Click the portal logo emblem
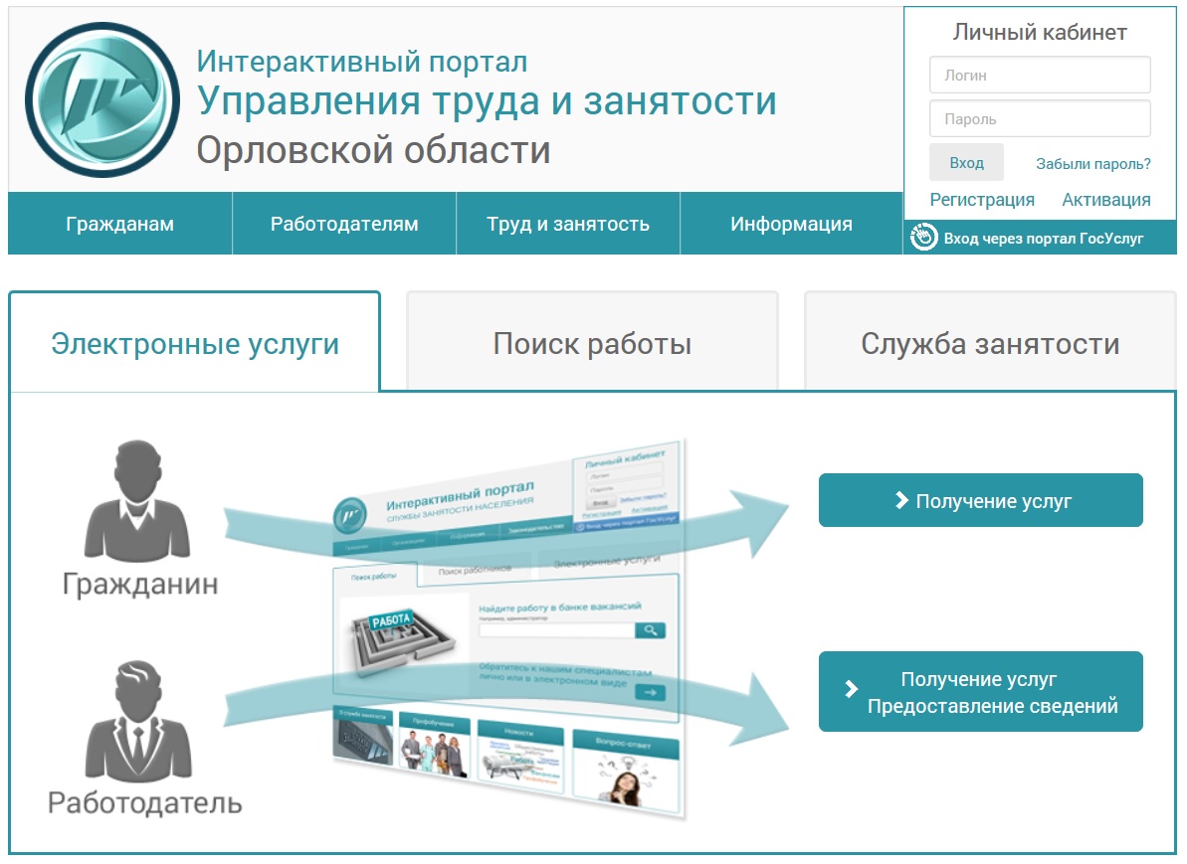The image size is (1187, 864). [102, 99]
